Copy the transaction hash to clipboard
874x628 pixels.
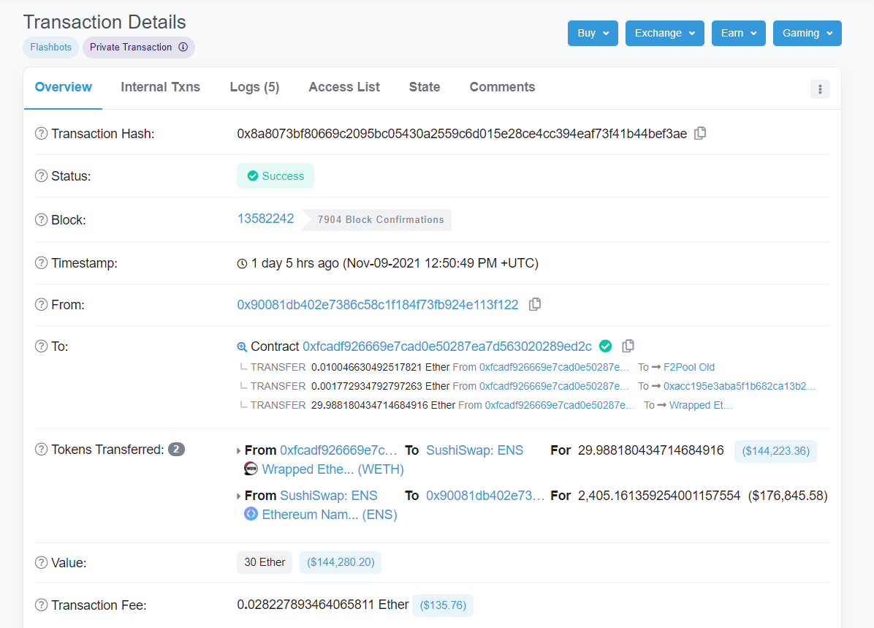pyautogui.click(x=700, y=133)
